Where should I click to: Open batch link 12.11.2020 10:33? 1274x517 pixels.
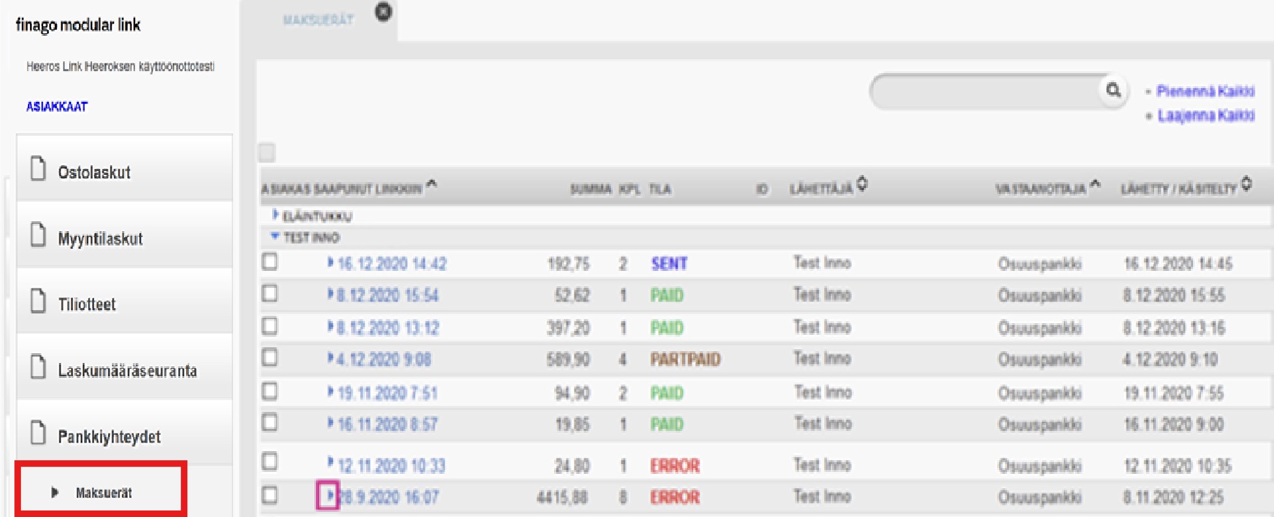point(392,465)
